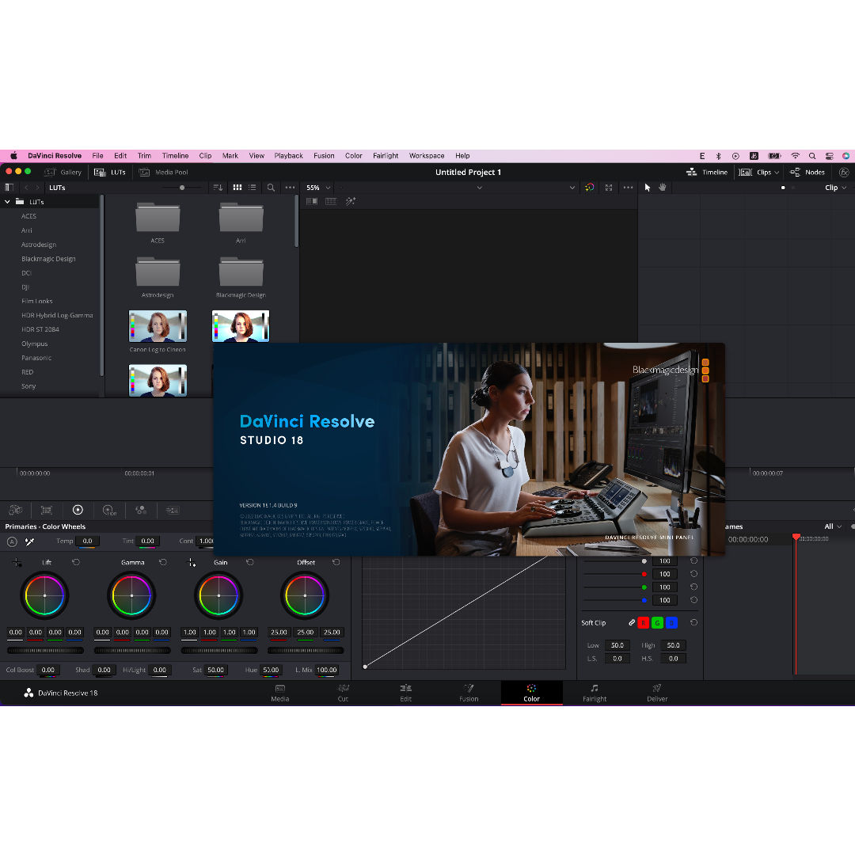This screenshot has width=855, height=855.
Task: Collapse the LUTs tree root folder
Action: (x=7, y=202)
